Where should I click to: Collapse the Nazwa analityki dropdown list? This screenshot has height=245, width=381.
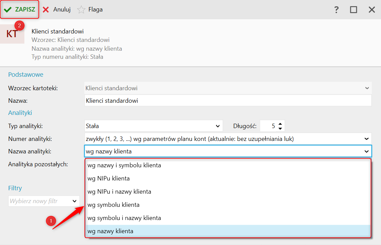(x=366, y=151)
